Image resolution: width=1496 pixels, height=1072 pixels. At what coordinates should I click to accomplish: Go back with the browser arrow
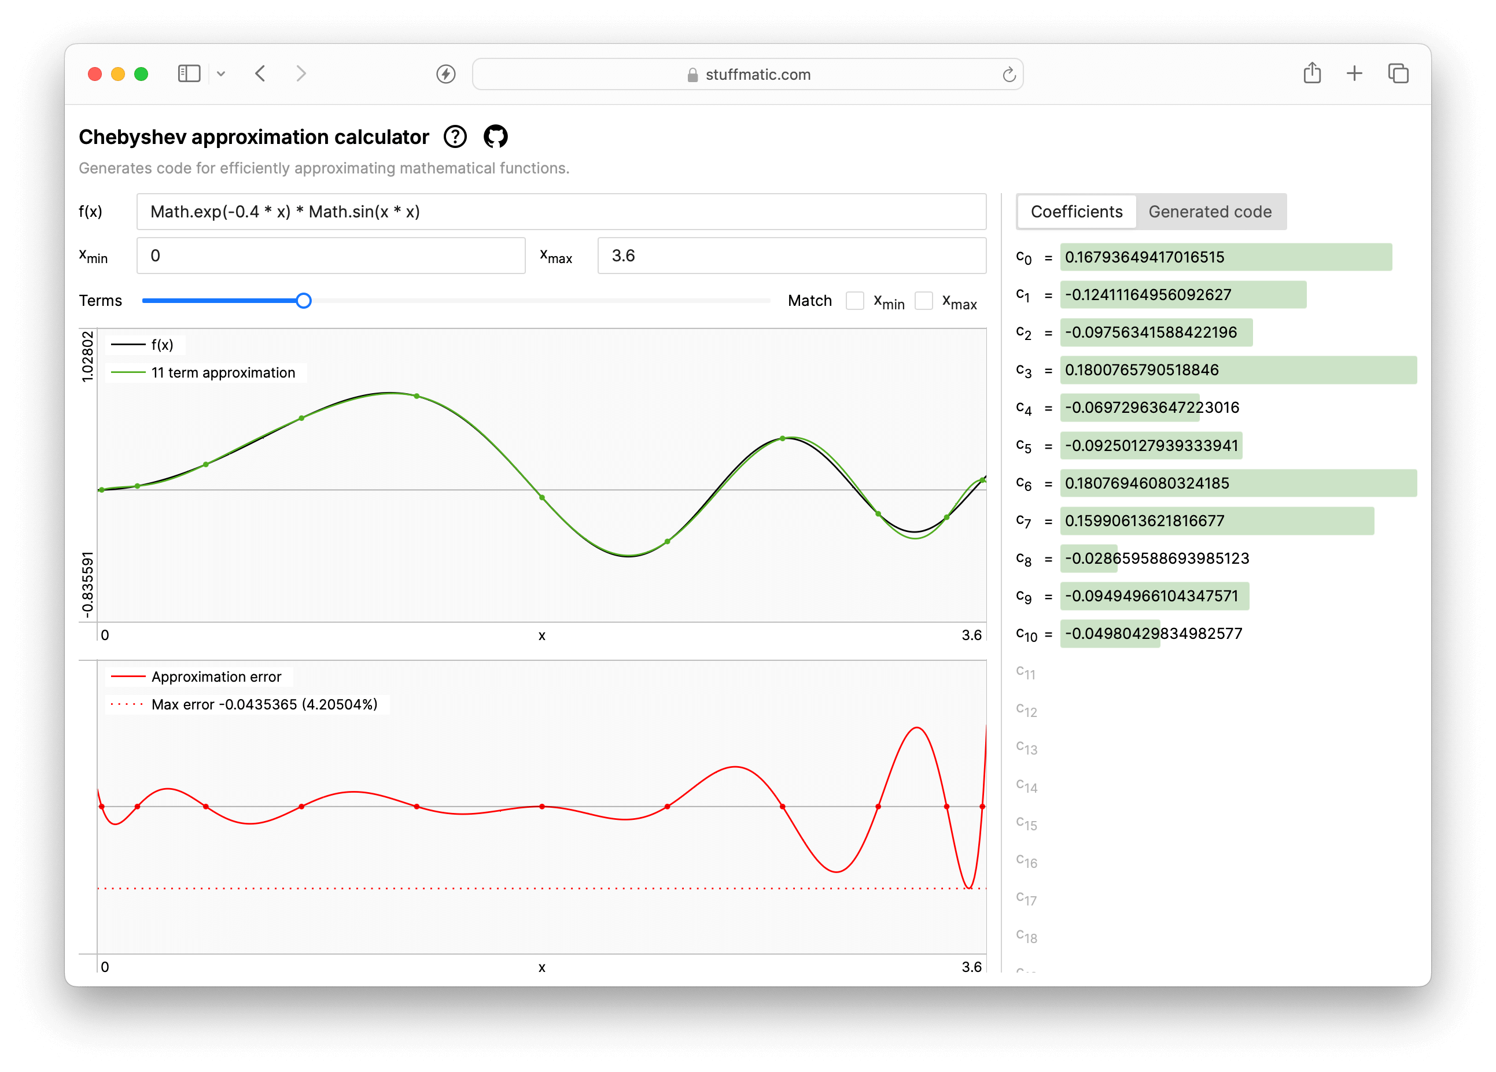pos(260,74)
